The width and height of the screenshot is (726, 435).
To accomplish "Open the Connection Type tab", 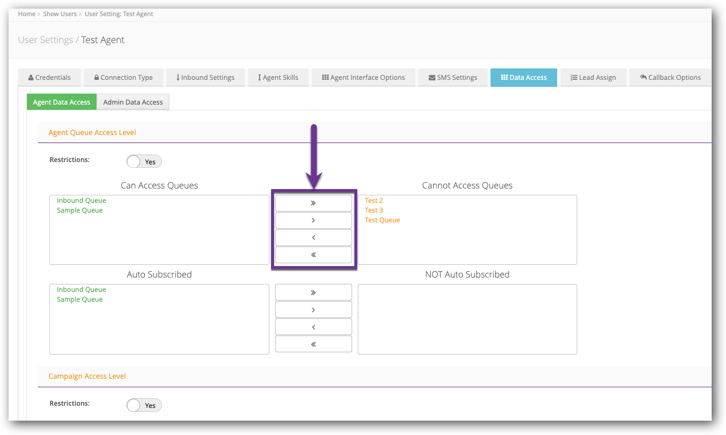I will (x=123, y=78).
